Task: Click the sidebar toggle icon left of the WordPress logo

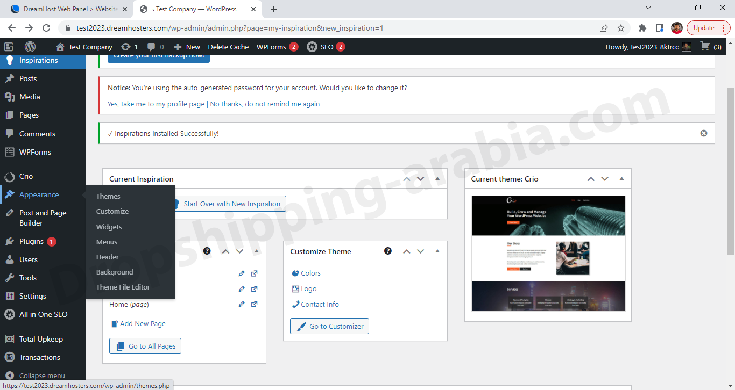Action: pyautogui.click(x=9, y=47)
